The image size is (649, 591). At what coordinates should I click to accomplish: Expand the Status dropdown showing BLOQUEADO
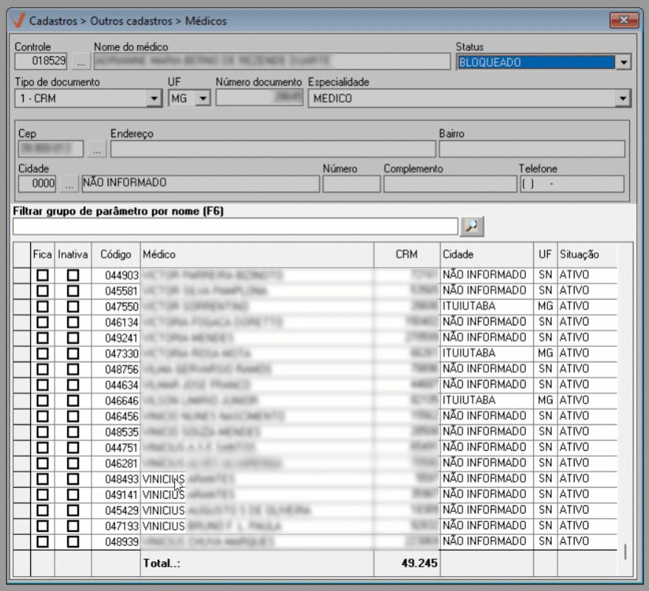pos(624,63)
